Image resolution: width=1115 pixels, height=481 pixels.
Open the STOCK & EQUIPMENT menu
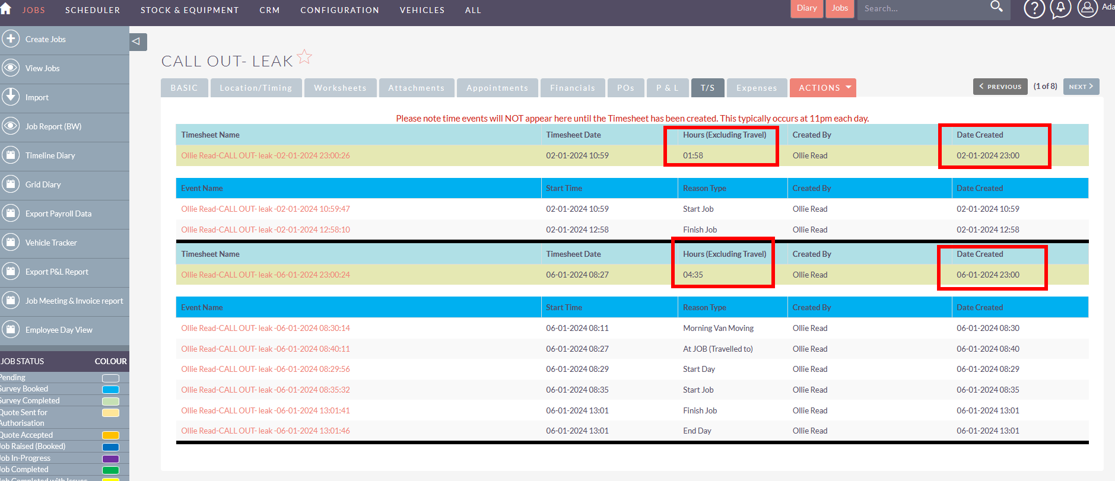189,10
